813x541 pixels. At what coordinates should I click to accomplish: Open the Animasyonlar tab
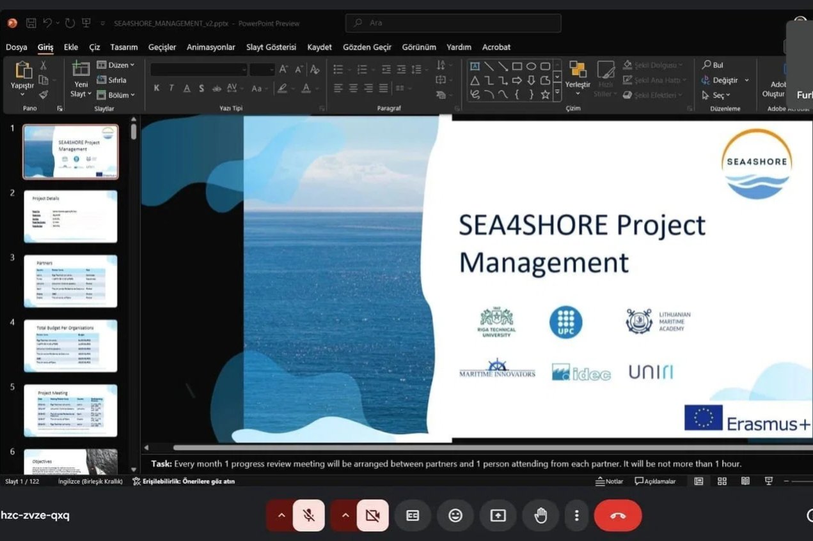[x=211, y=47]
